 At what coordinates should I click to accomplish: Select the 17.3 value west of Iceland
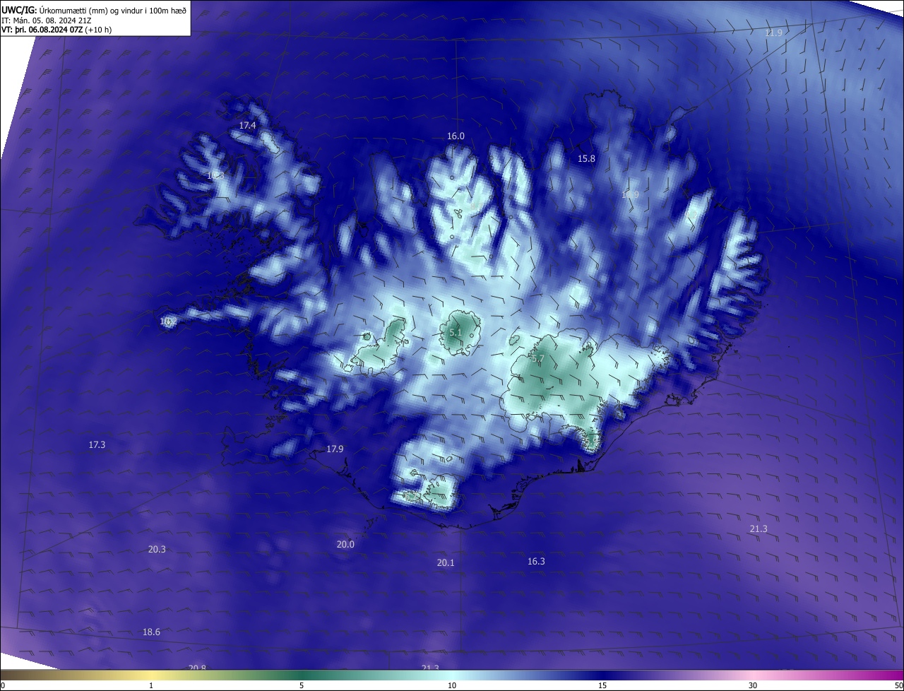pos(97,444)
